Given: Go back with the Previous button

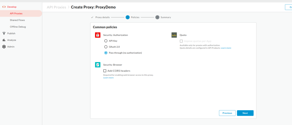Looking at the screenshot, I should coord(227,113).
